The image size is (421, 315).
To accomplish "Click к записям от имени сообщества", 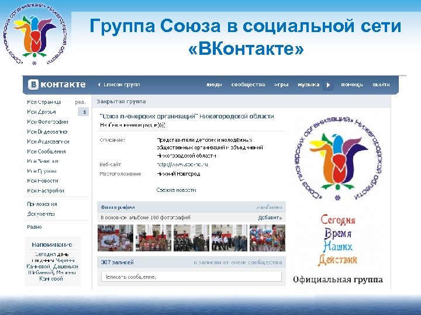I will [238, 262].
